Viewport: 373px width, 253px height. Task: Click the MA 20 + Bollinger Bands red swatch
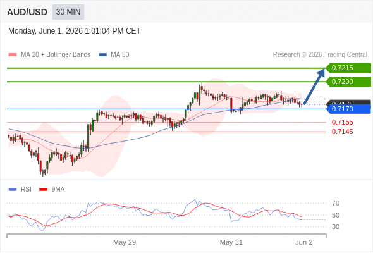[13, 55]
